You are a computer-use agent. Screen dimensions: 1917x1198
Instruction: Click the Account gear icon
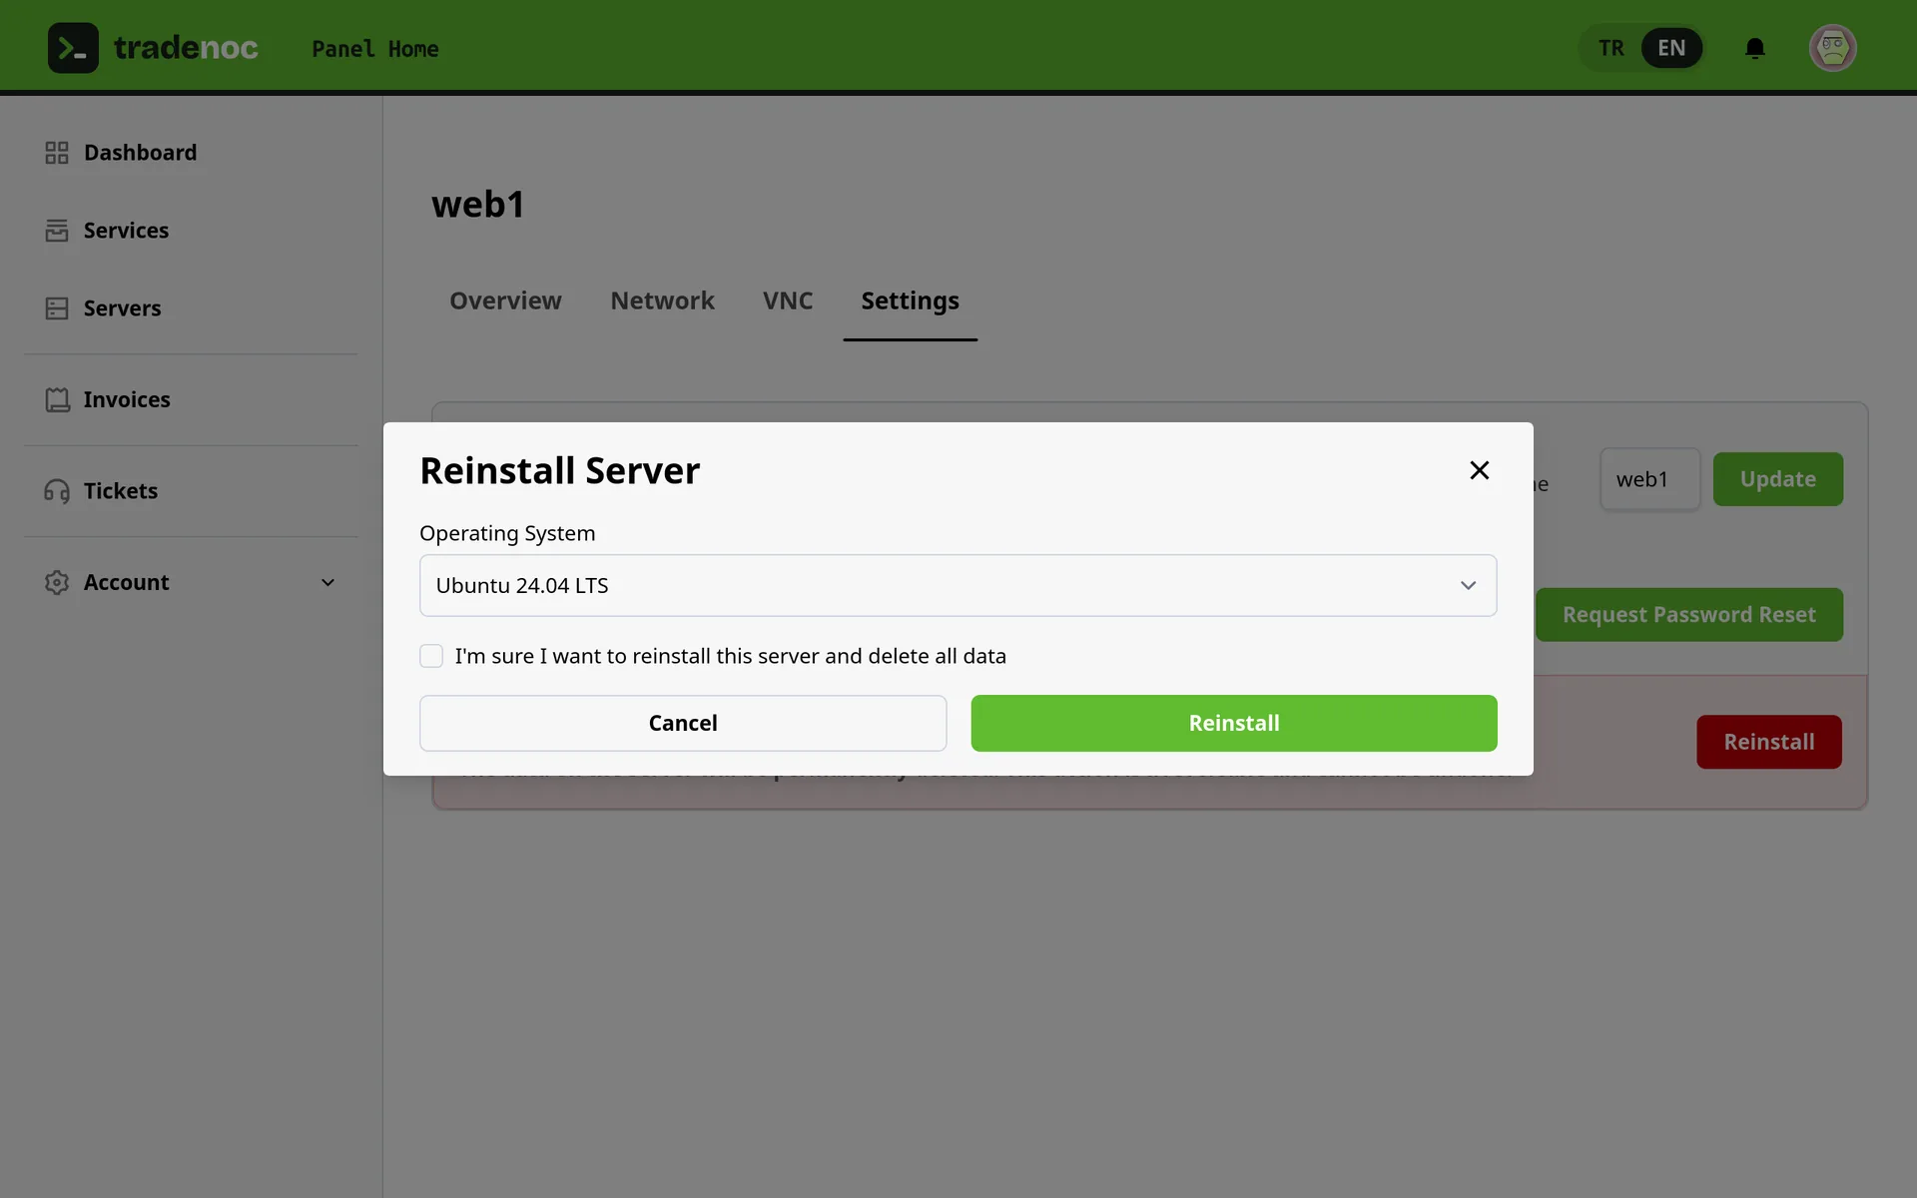(57, 582)
